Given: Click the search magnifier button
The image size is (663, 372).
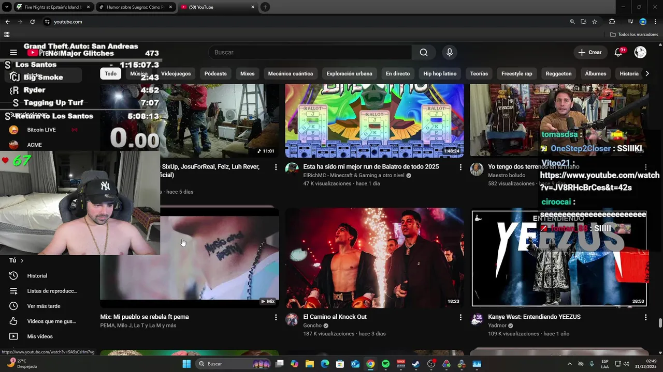Looking at the screenshot, I should [x=424, y=52].
